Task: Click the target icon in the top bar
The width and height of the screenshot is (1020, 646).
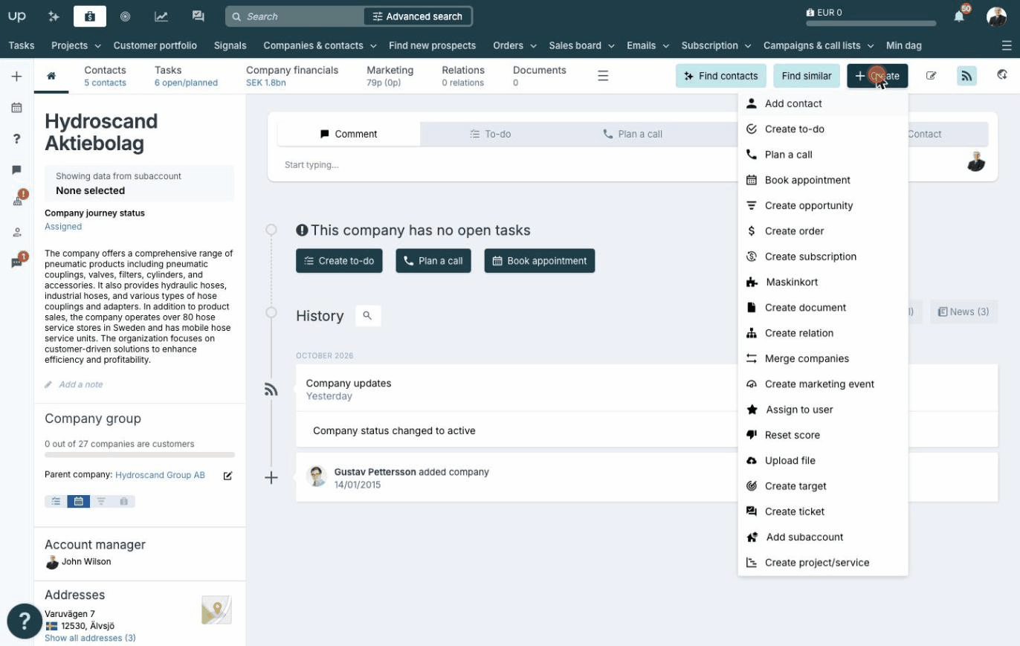Action: (125, 16)
